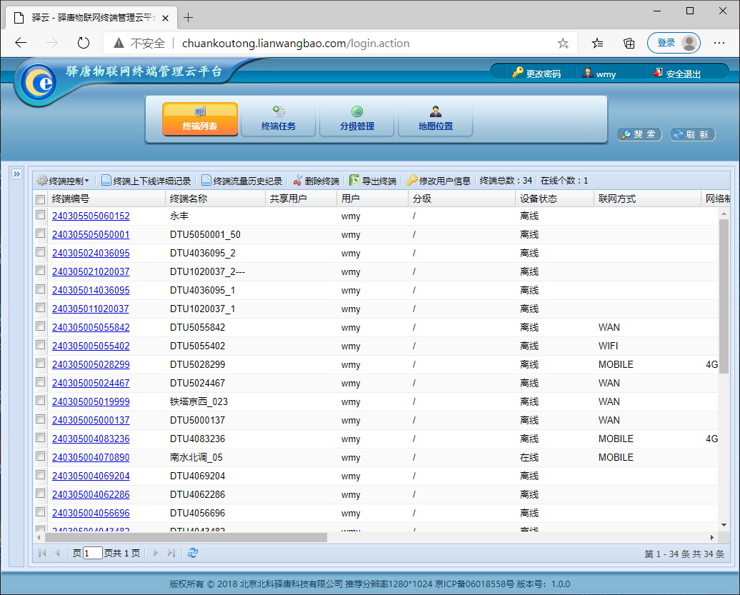This screenshot has width=740, height=595.
Task: Open terminal link 240305004083236
Action: coord(91,439)
